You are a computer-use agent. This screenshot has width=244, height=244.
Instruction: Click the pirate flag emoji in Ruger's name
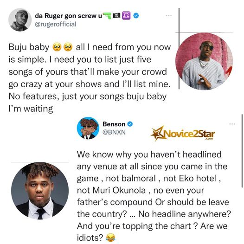point(116,16)
